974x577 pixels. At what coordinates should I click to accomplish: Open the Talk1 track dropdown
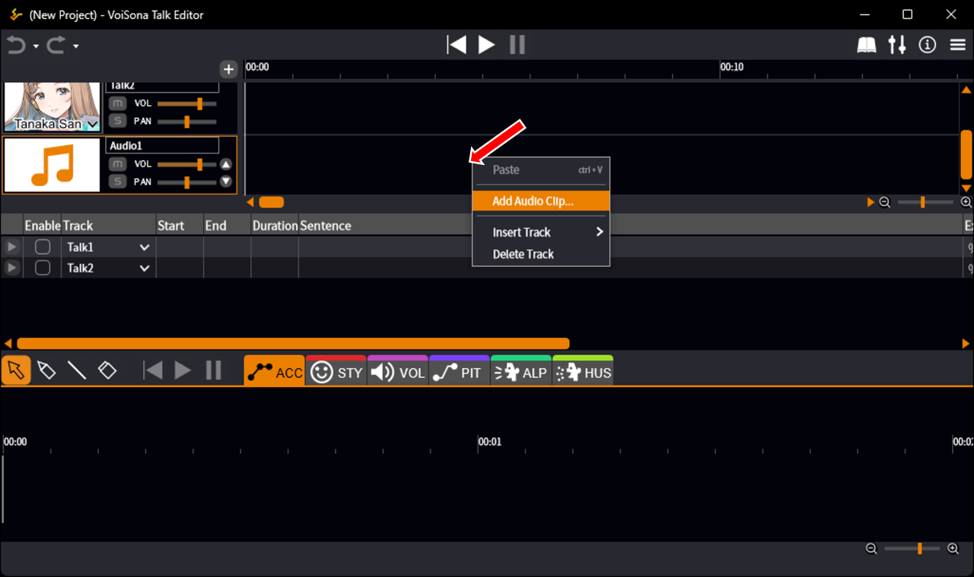click(x=145, y=247)
